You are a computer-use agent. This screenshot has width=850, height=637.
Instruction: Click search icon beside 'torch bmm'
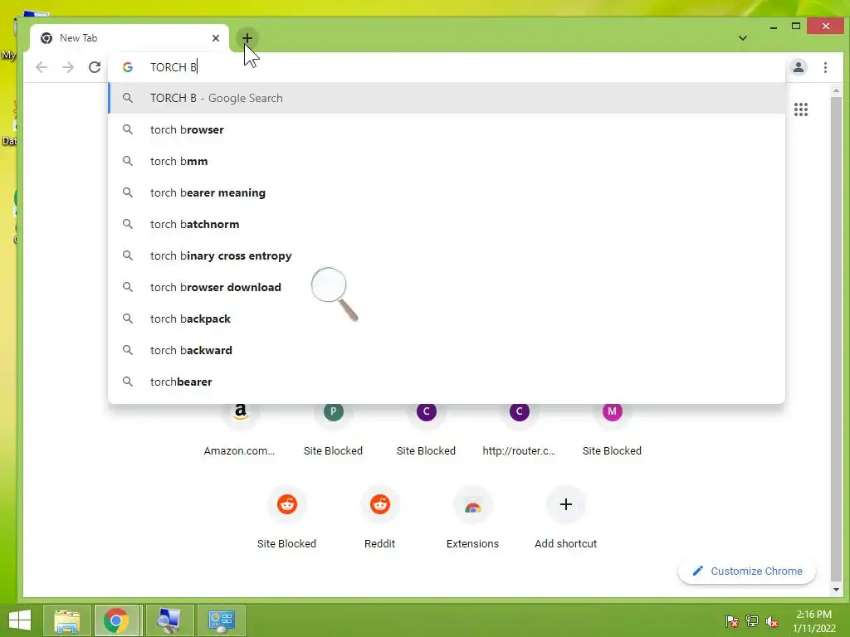pyautogui.click(x=127, y=161)
